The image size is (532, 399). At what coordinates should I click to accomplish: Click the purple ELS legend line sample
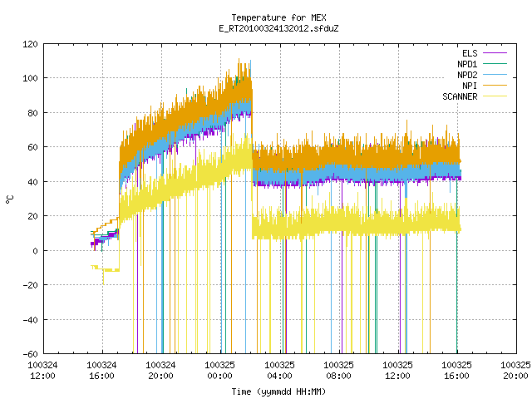[495, 53]
